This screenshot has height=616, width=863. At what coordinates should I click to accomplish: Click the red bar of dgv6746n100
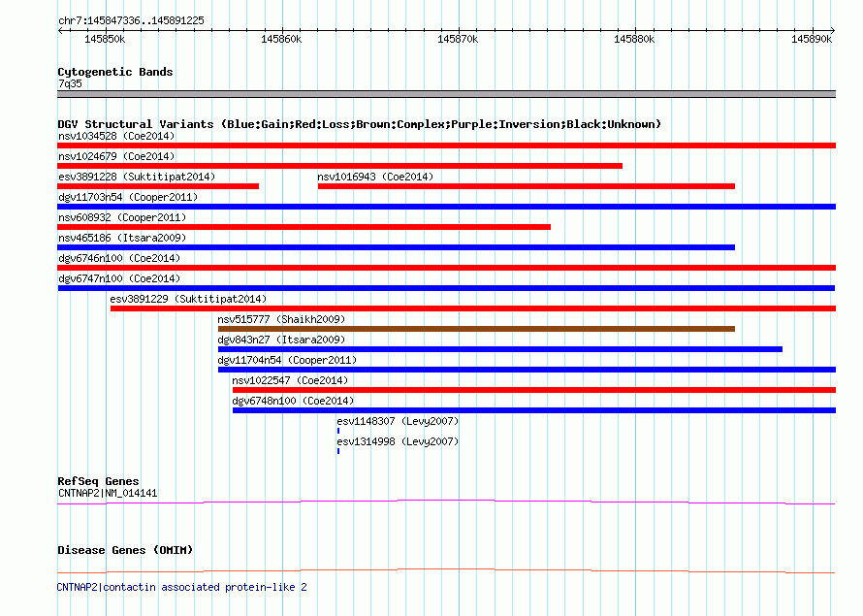[446, 268]
